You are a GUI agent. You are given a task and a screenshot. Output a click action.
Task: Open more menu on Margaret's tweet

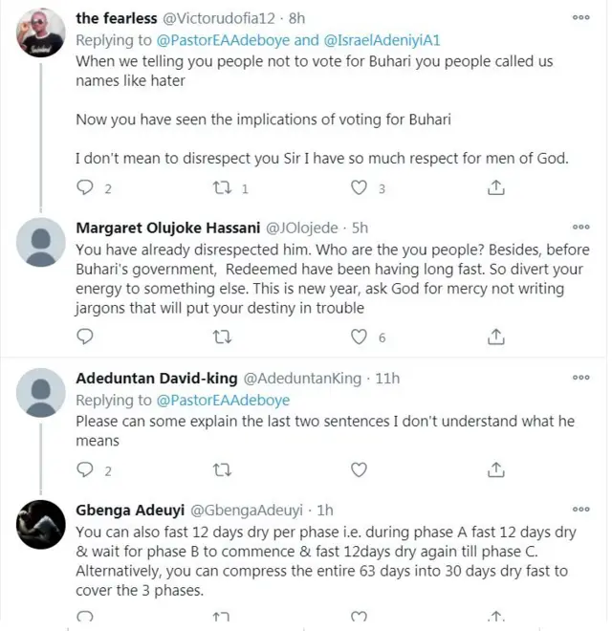click(580, 228)
